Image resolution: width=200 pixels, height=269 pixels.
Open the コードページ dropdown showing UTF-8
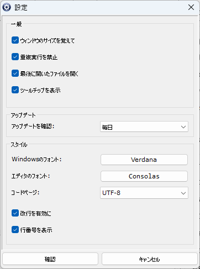click(x=144, y=193)
